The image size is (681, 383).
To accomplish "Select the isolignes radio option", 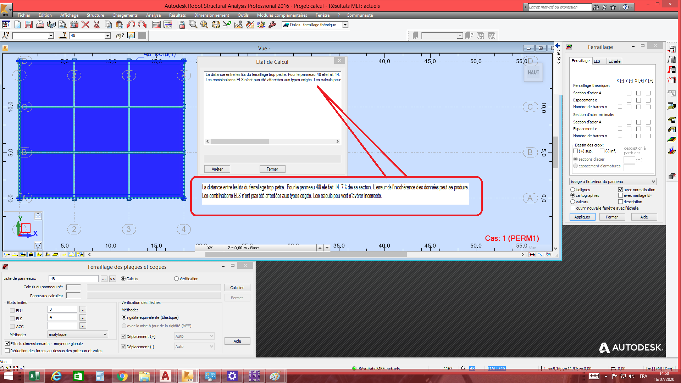I will click(x=572, y=190).
